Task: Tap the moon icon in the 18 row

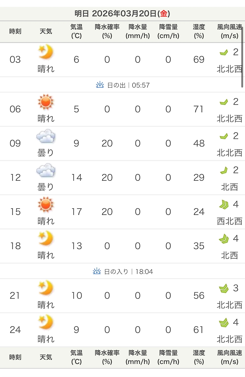Action: pyautogui.click(x=46, y=238)
